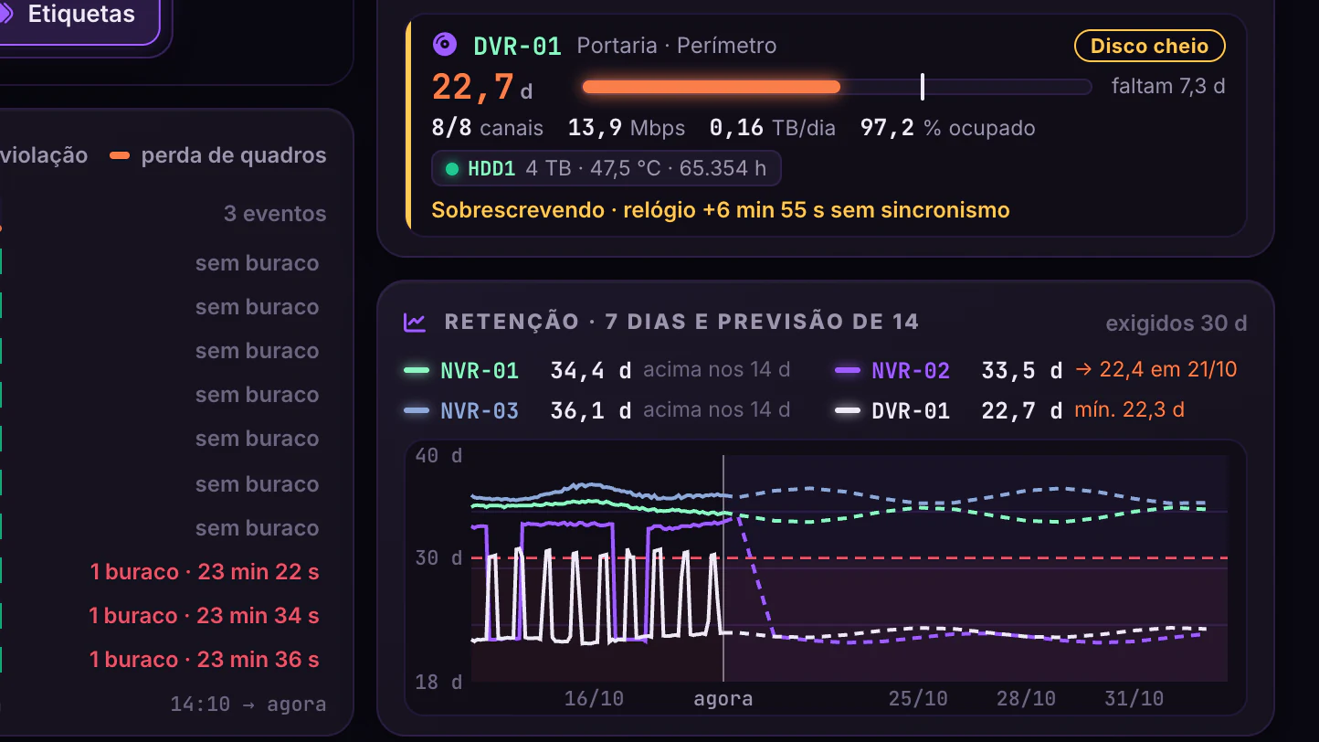The height and width of the screenshot is (742, 1319).
Task: Click the '13,9 Mbps' bitrate value
Action: pos(627,128)
